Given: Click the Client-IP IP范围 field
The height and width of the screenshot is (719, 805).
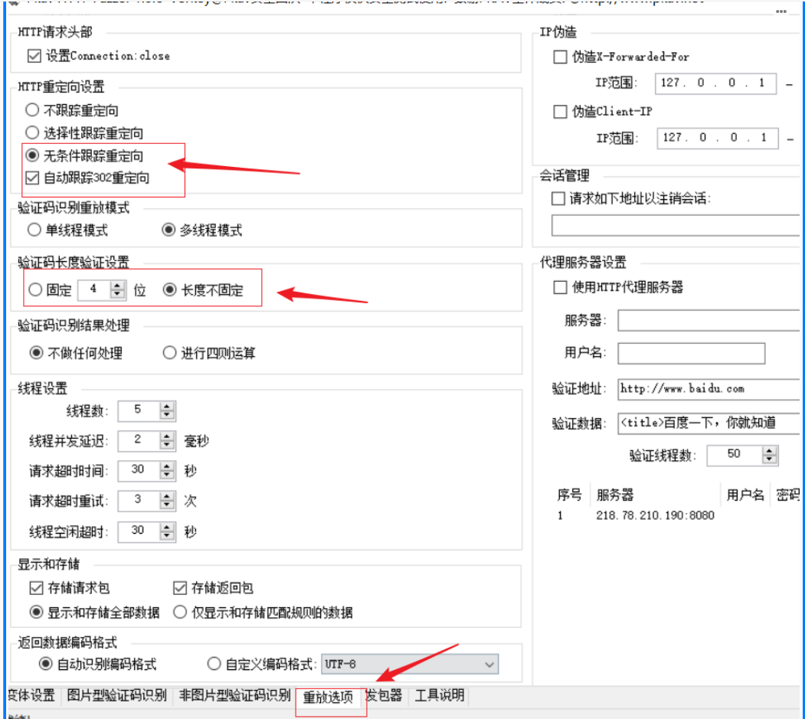Looking at the screenshot, I should [718, 138].
